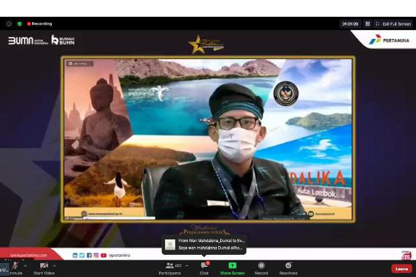This screenshot has width=416, height=277.
Task: Click sender avatar in chat notification
Action: pyautogui.click(x=170, y=244)
